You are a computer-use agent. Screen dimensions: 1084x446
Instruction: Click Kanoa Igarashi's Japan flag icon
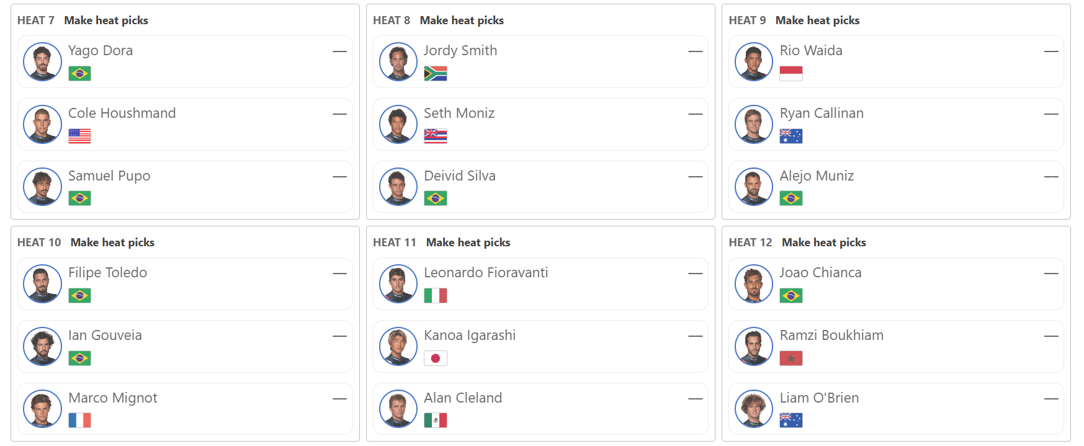(x=435, y=358)
